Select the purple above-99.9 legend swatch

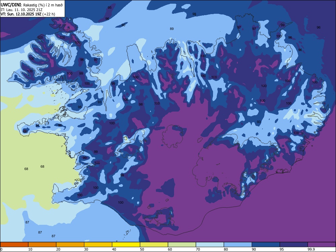(322, 245)
